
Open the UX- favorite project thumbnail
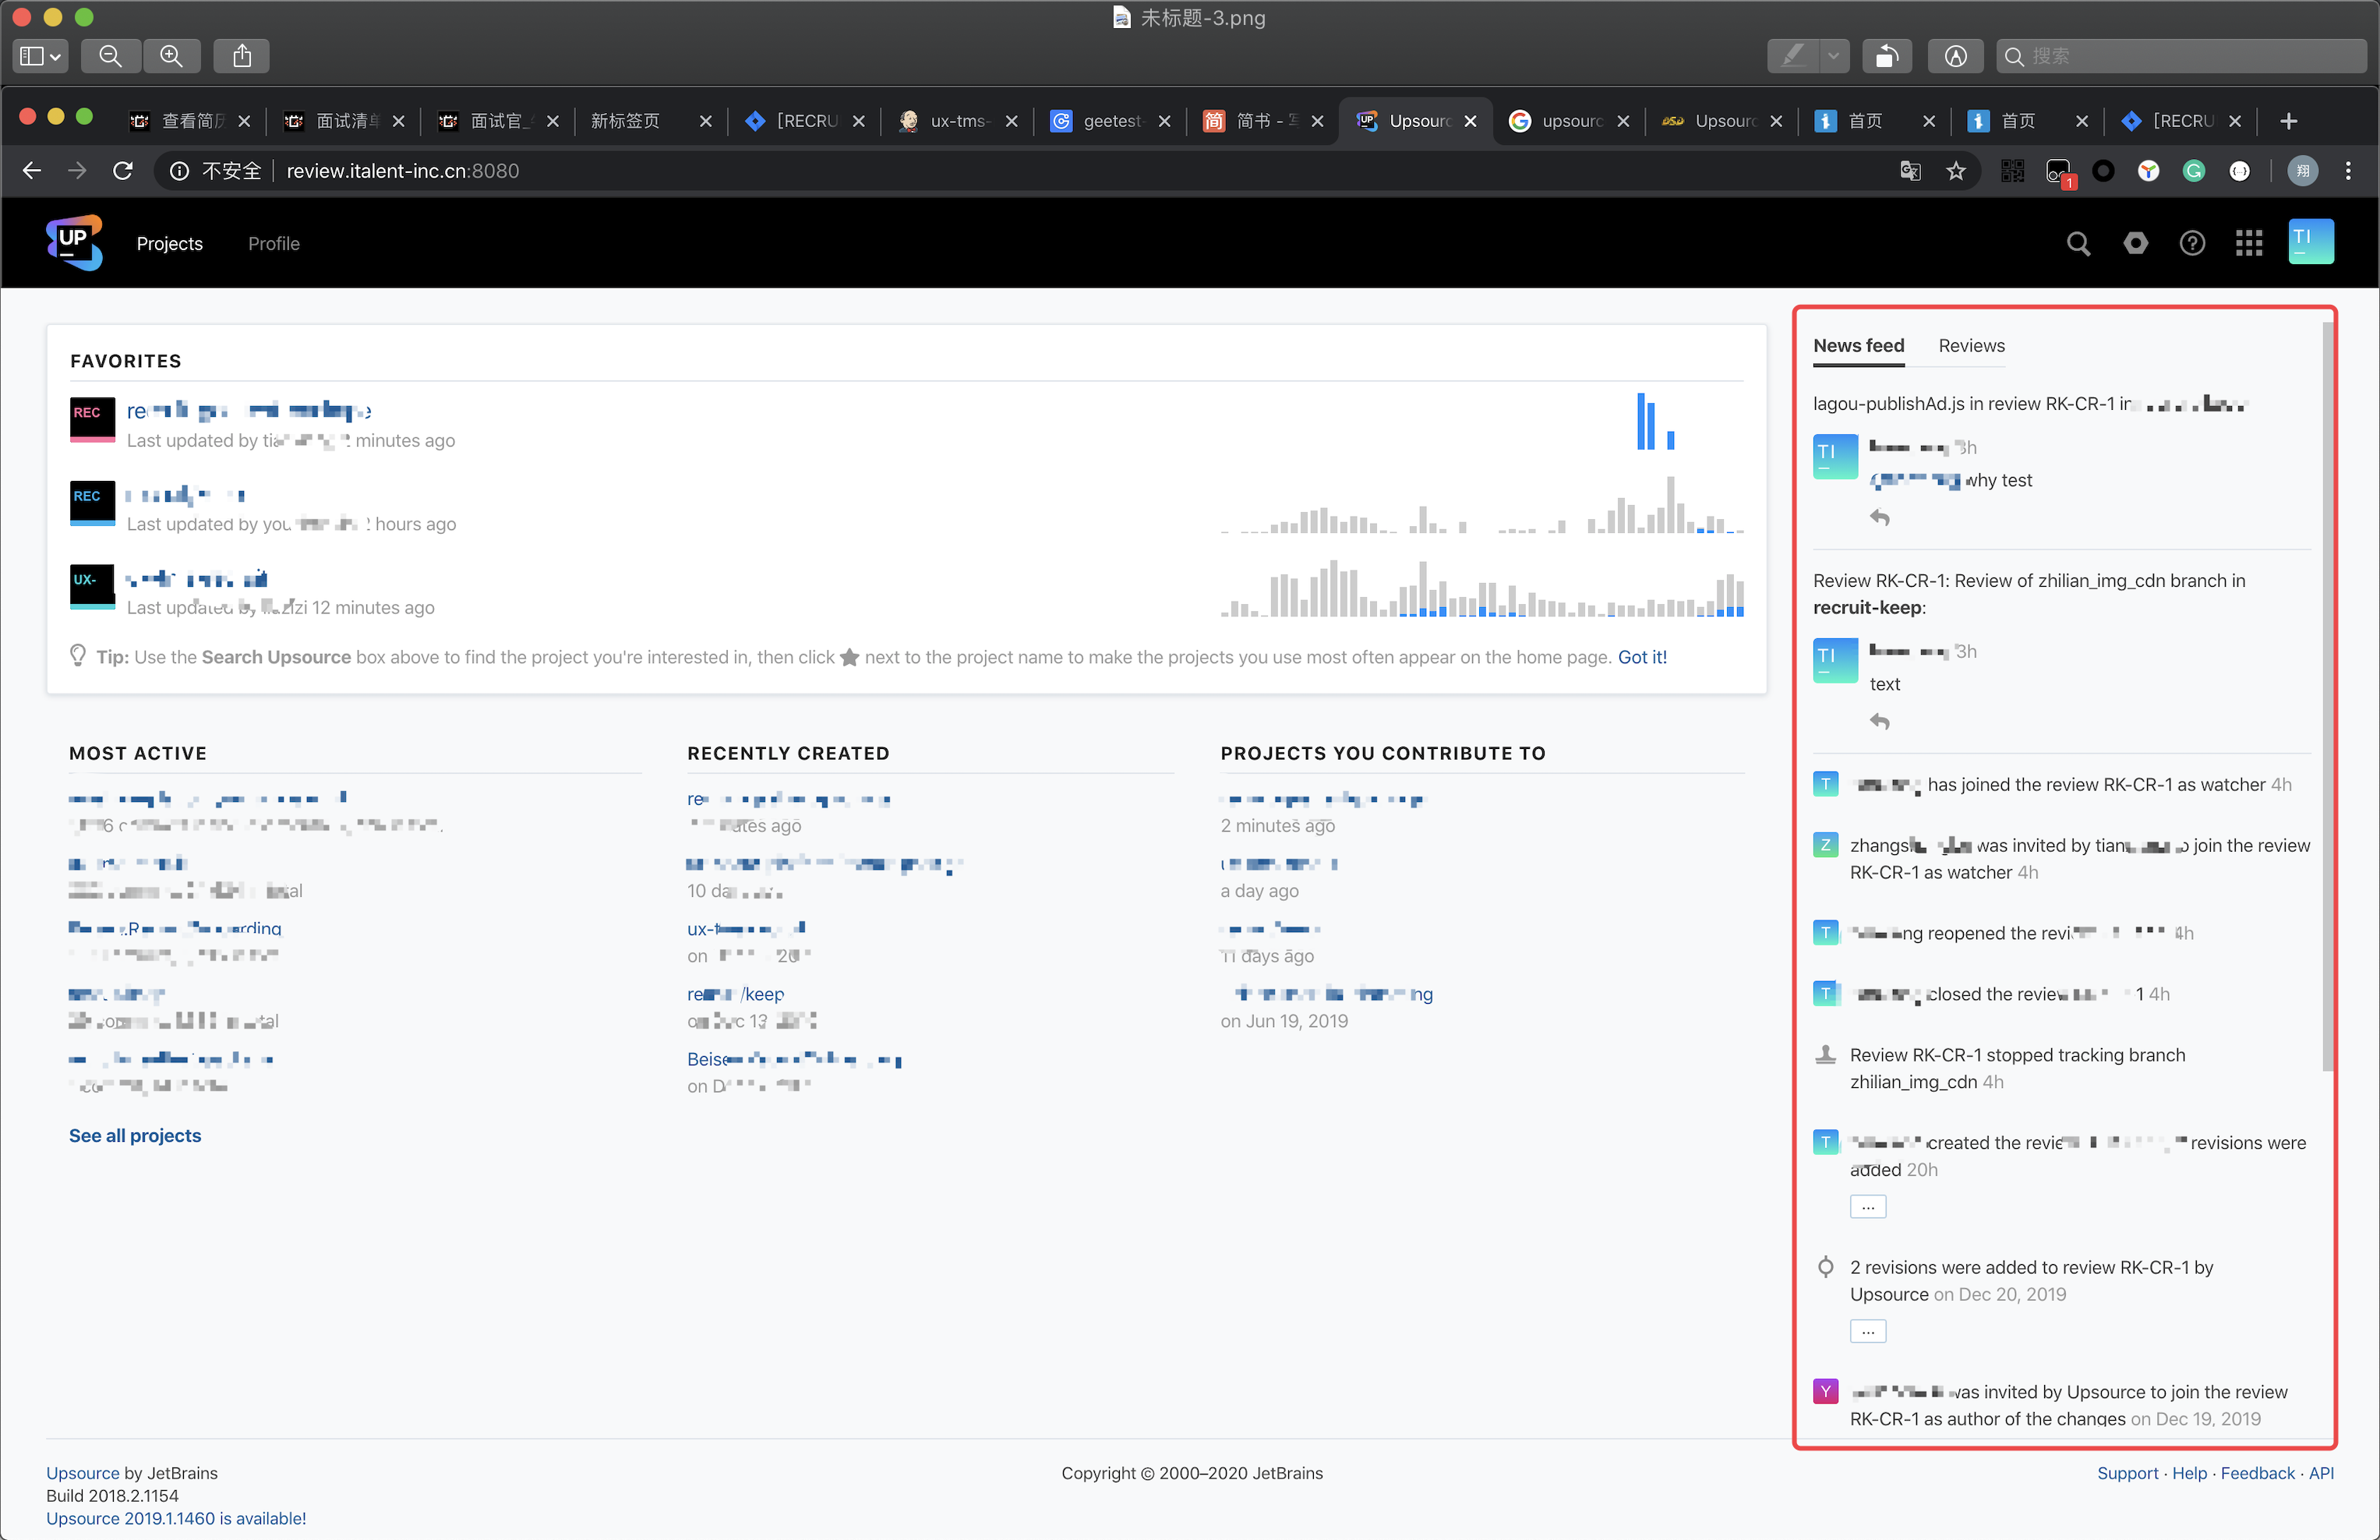pos(92,587)
